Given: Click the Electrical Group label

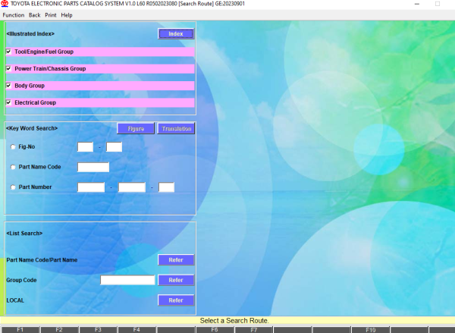Looking at the screenshot, I should point(36,102).
